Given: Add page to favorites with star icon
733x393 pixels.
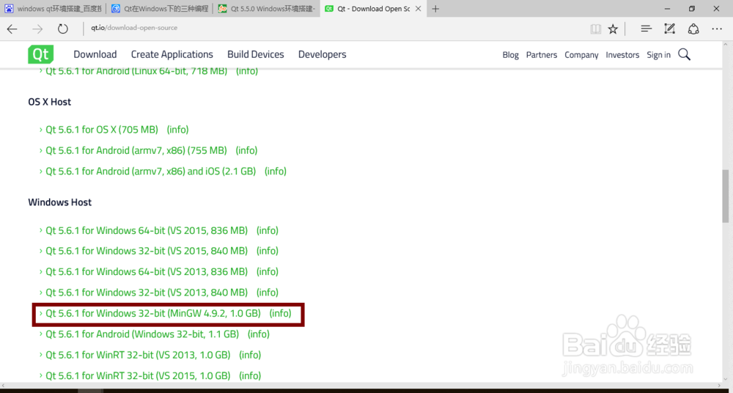Looking at the screenshot, I should [x=613, y=29].
